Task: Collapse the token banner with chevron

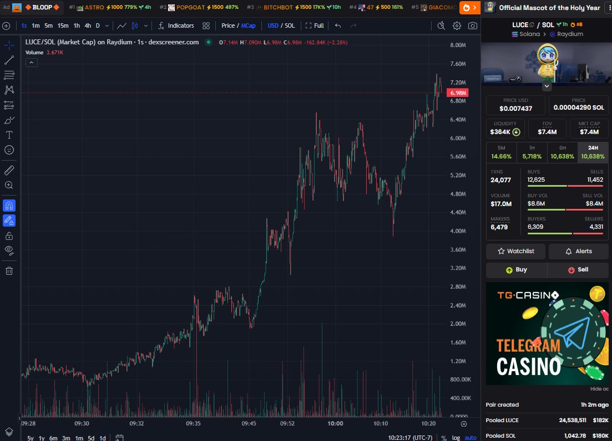Action: [547, 86]
